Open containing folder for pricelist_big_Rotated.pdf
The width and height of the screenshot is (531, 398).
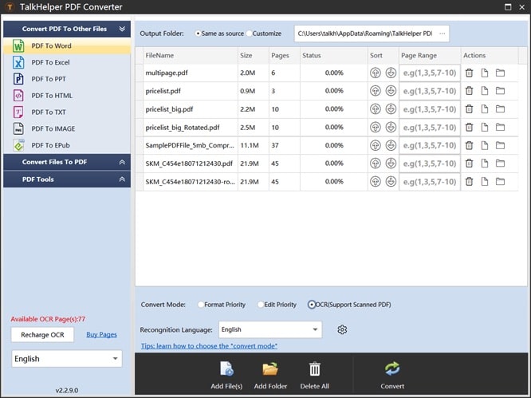(501, 128)
